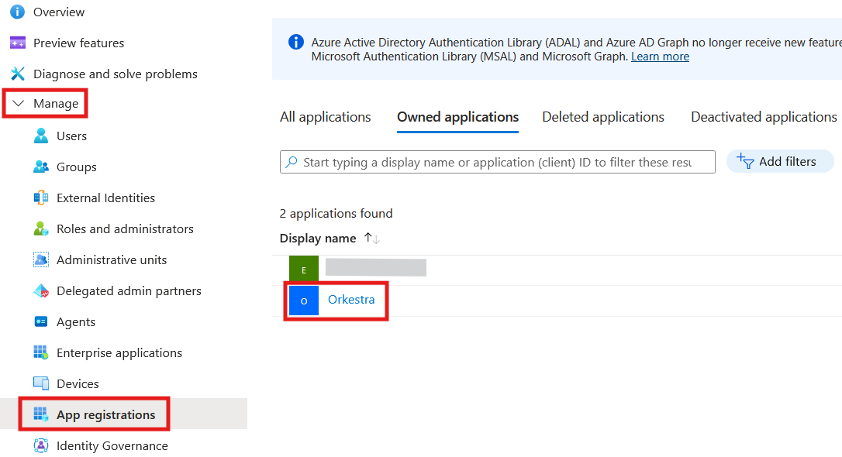Open Enterprise applications menu item
842x457 pixels.
point(119,353)
